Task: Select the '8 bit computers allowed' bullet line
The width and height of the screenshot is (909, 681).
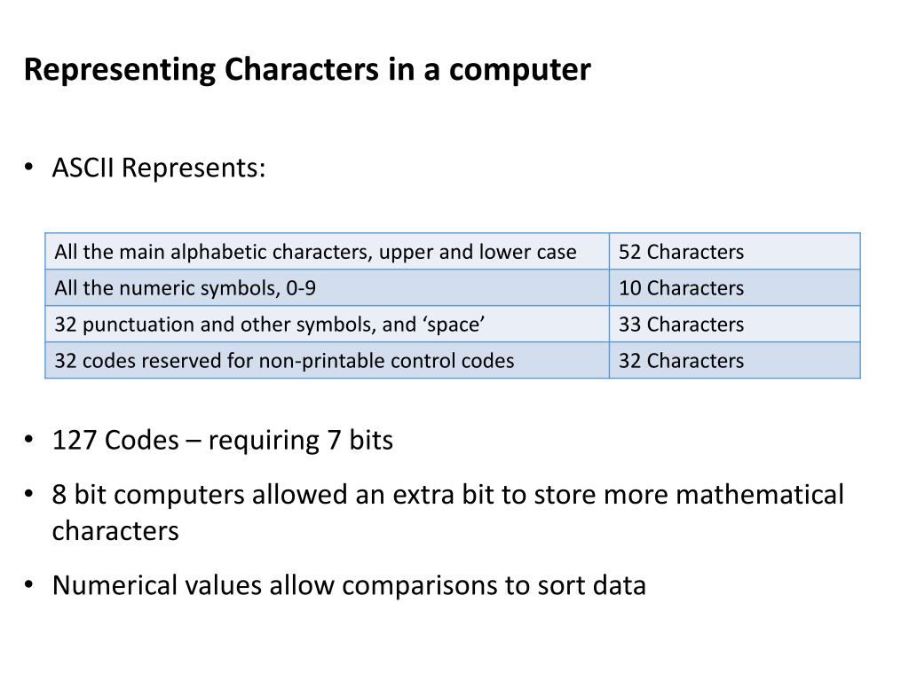Action: (x=447, y=495)
